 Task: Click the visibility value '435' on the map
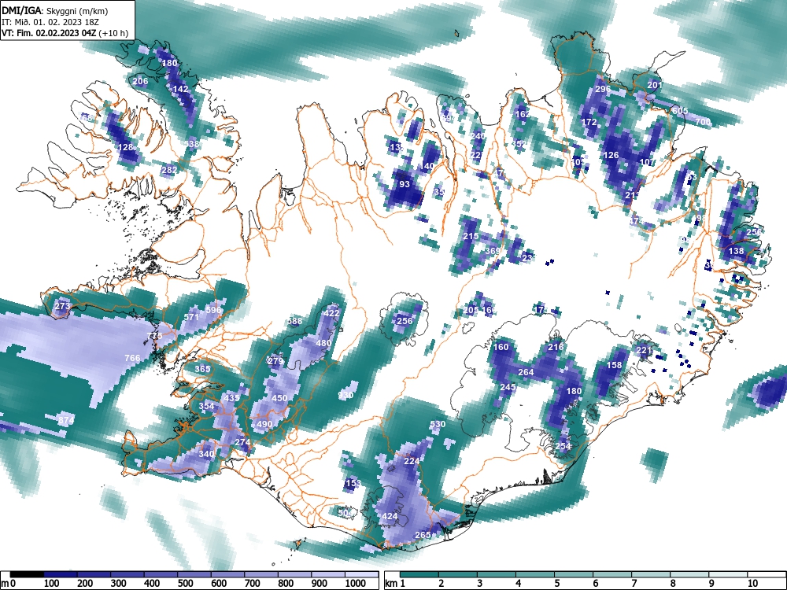[231, 398]
